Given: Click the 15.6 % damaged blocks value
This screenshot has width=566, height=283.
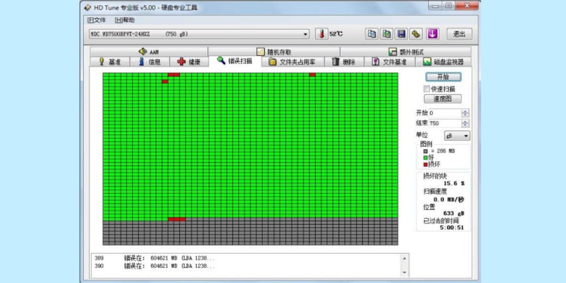Looking at the screenshot, I should 454,183.
